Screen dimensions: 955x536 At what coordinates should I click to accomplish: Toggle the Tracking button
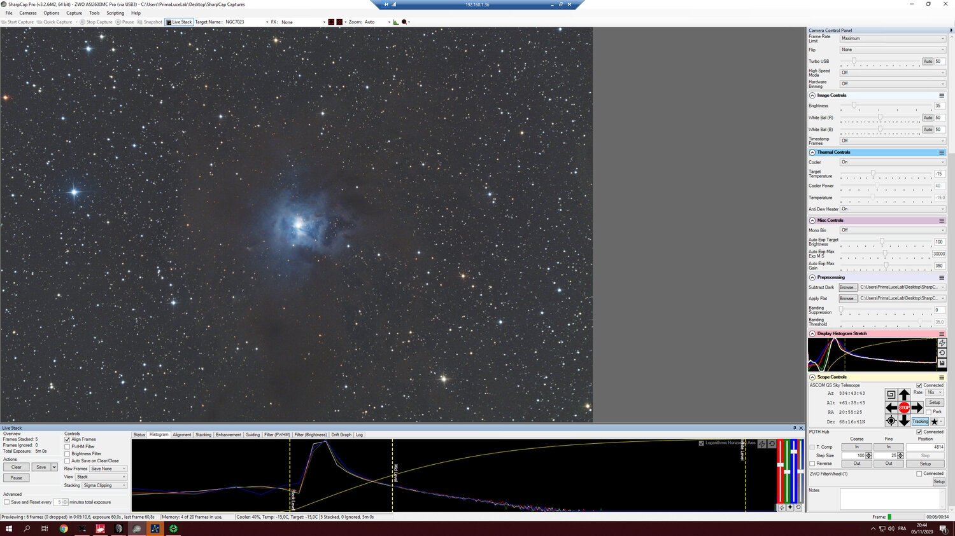(920, 422)
